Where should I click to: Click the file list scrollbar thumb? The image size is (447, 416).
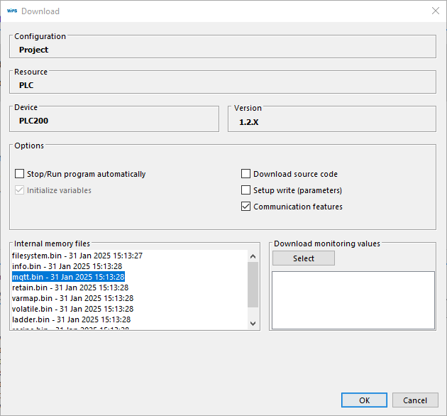click(253, 284)
